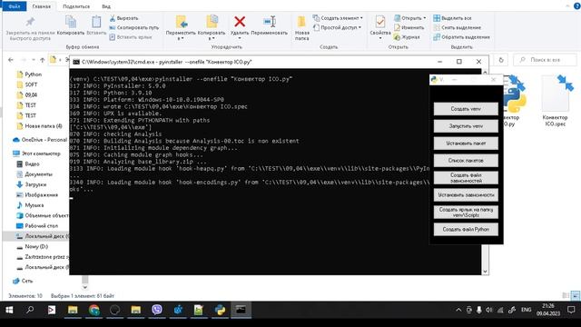581x327 pixels.
Task: Click the Установить пакет button
Action: 466,144
